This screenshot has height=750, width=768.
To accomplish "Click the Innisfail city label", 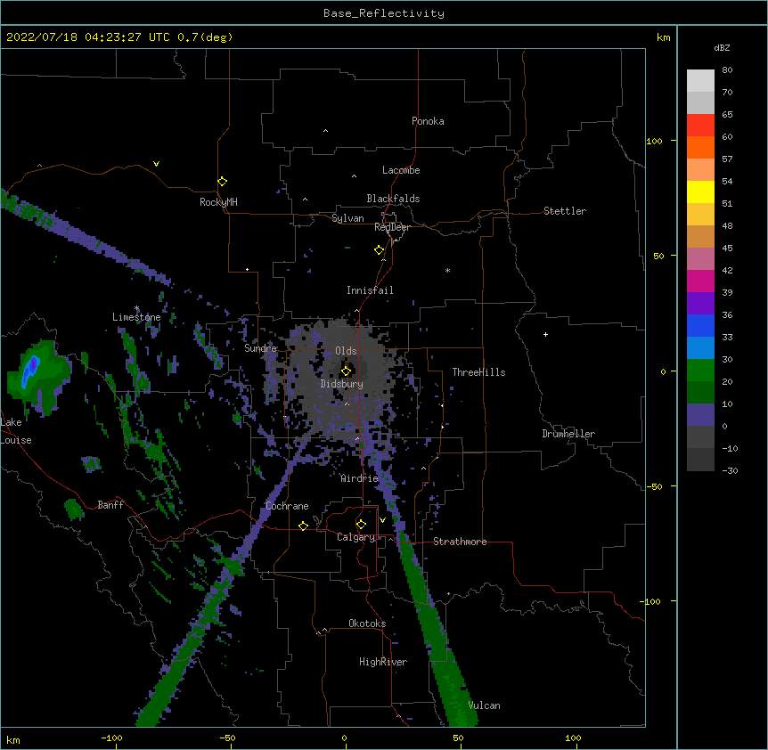I will pos(370,290).
